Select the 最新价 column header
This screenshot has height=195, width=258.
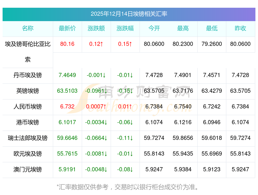[67, 28]
